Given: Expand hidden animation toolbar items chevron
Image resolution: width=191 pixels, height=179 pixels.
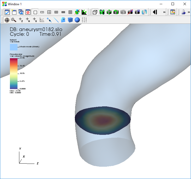Looking at the screenshot, I should click(164, 12).
